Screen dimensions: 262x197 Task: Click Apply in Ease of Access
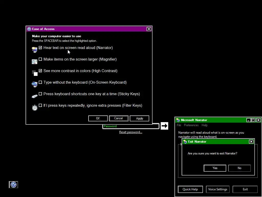click(139, 118)
